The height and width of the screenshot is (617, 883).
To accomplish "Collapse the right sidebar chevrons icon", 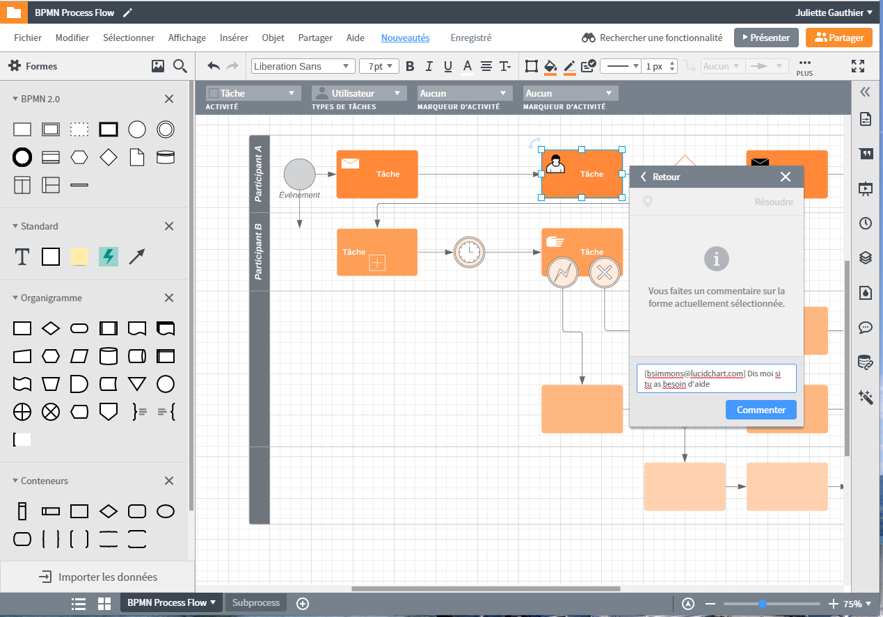I will pos(866,91).
